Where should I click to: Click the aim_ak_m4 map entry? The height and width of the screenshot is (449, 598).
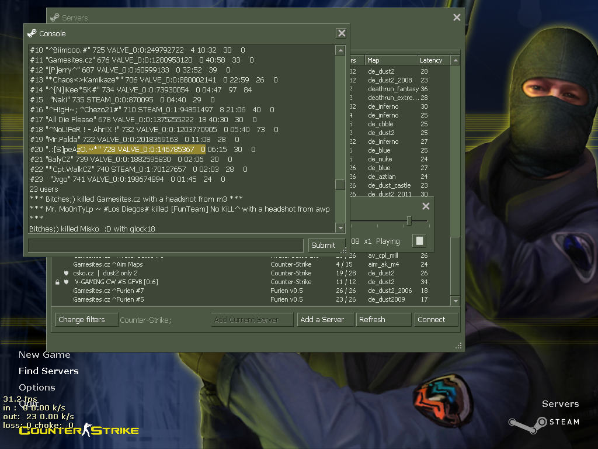point(383,264)
